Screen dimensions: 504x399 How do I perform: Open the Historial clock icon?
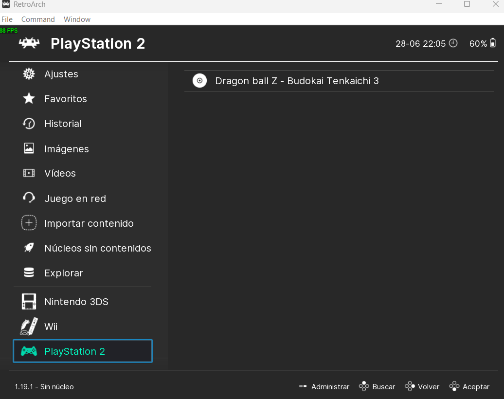pos(29,124)
